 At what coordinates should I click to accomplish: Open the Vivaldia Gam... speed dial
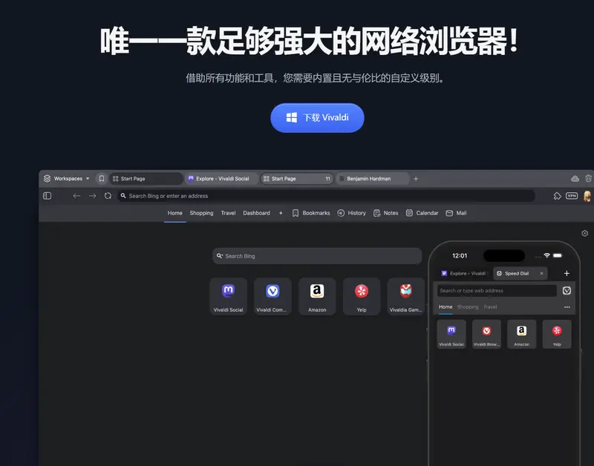[x=405, y=296]
